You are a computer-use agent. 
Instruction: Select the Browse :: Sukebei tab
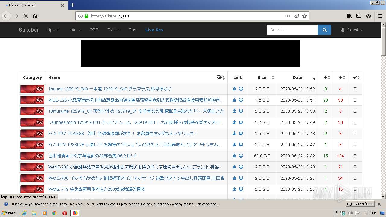(x=33, y=5)
